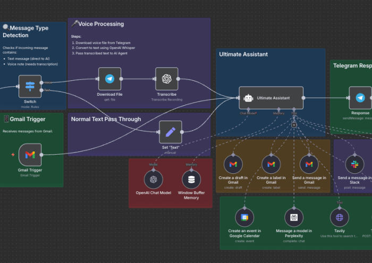
Task: Click 'Use this tool to search' Tavily description
Action: coord(339,236)
